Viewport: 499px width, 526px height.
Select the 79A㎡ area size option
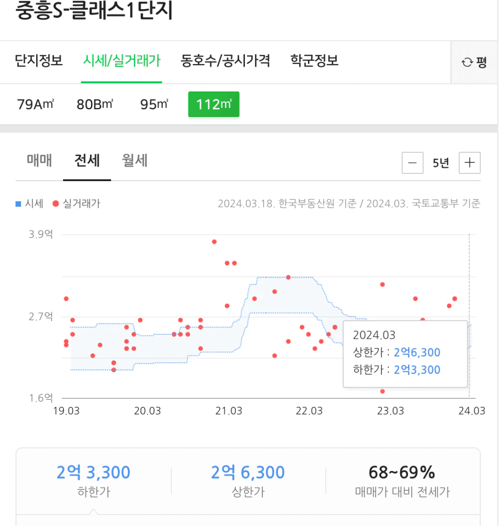tap(35, 104)
